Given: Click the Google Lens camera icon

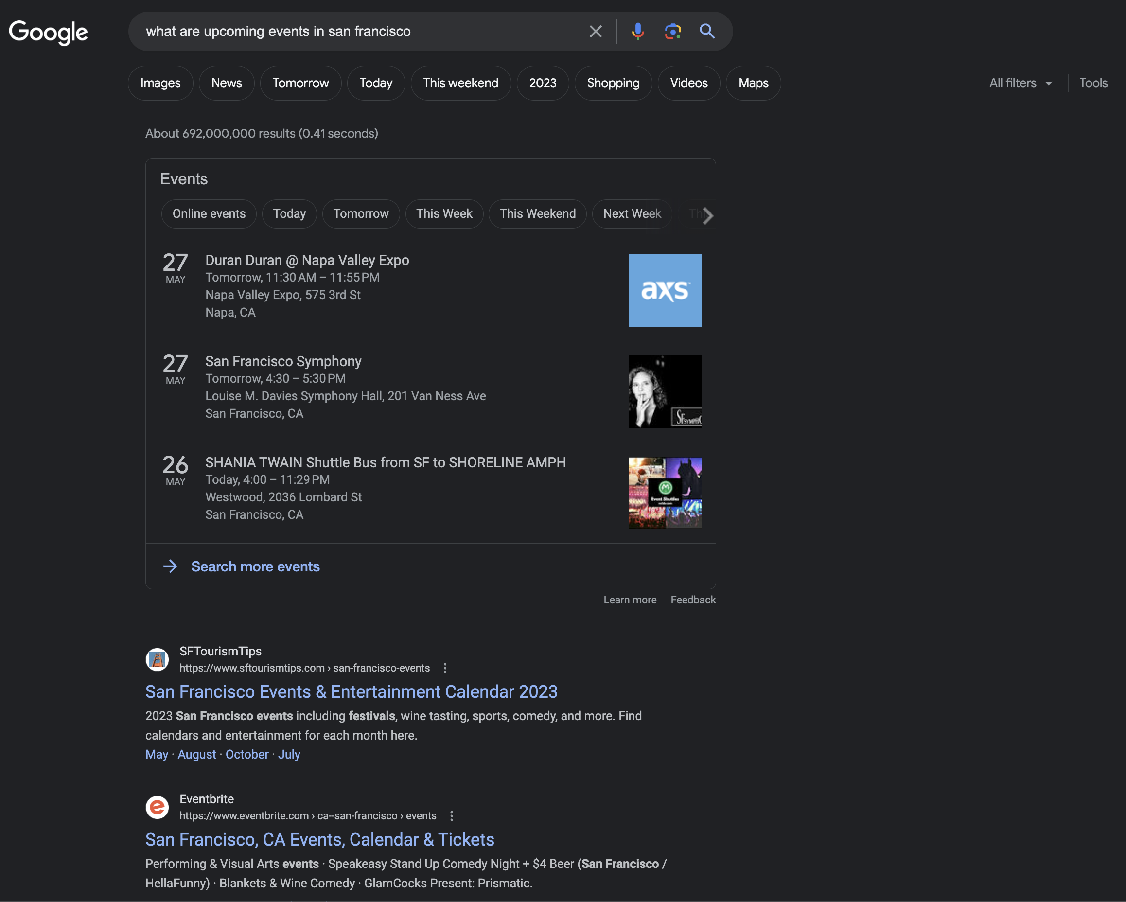Looking at the screenshot, I should point(672,31).
